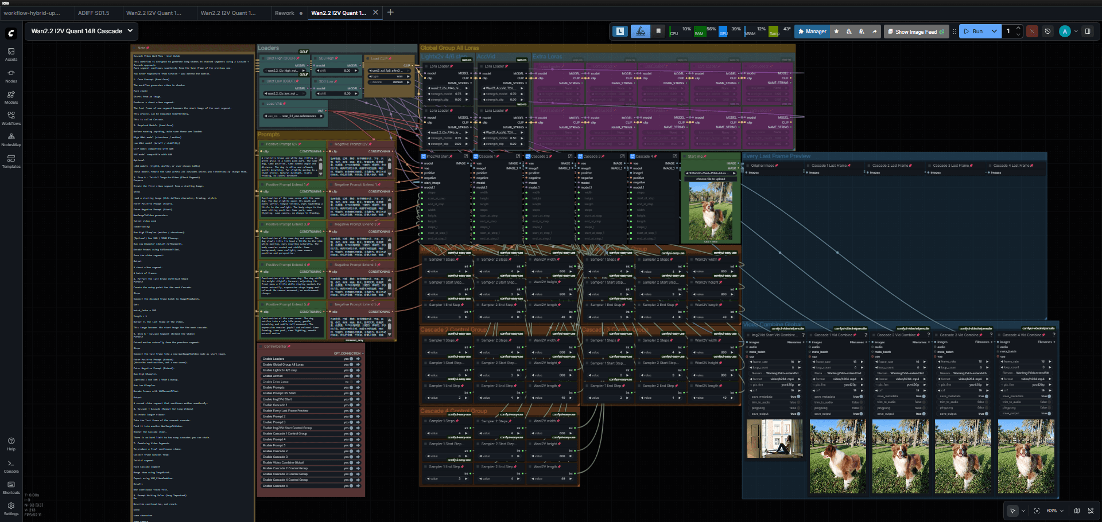Open the Run button dropdown arrow

994,32
